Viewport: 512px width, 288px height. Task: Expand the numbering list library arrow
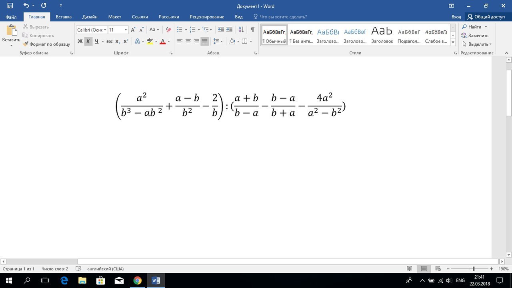[199, 30]
